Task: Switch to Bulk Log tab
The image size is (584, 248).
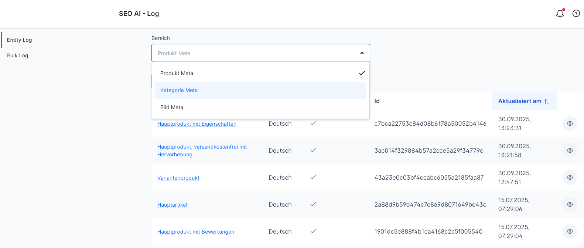Action: pyautogui.click(x=18, y=55)
